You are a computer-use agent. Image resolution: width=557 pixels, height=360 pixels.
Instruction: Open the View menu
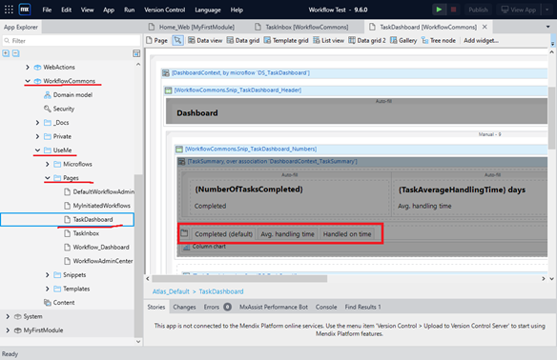tap(87, 10)
